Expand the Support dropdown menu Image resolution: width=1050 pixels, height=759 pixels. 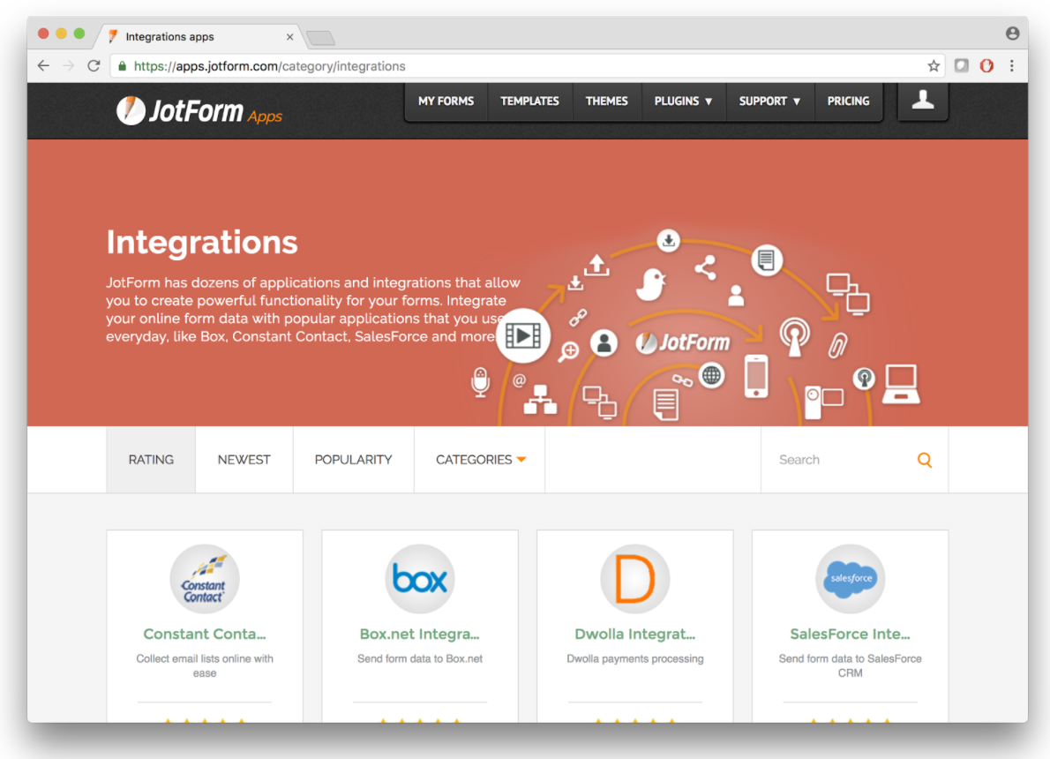click(x=769, y=101)
